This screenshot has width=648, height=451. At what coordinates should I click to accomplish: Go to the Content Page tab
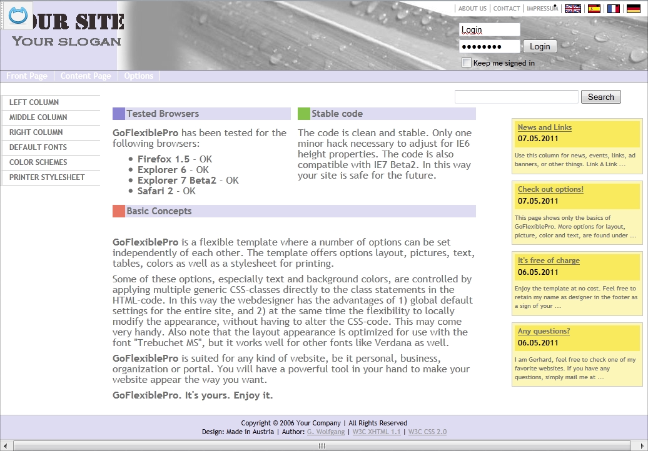click(86, 76)
